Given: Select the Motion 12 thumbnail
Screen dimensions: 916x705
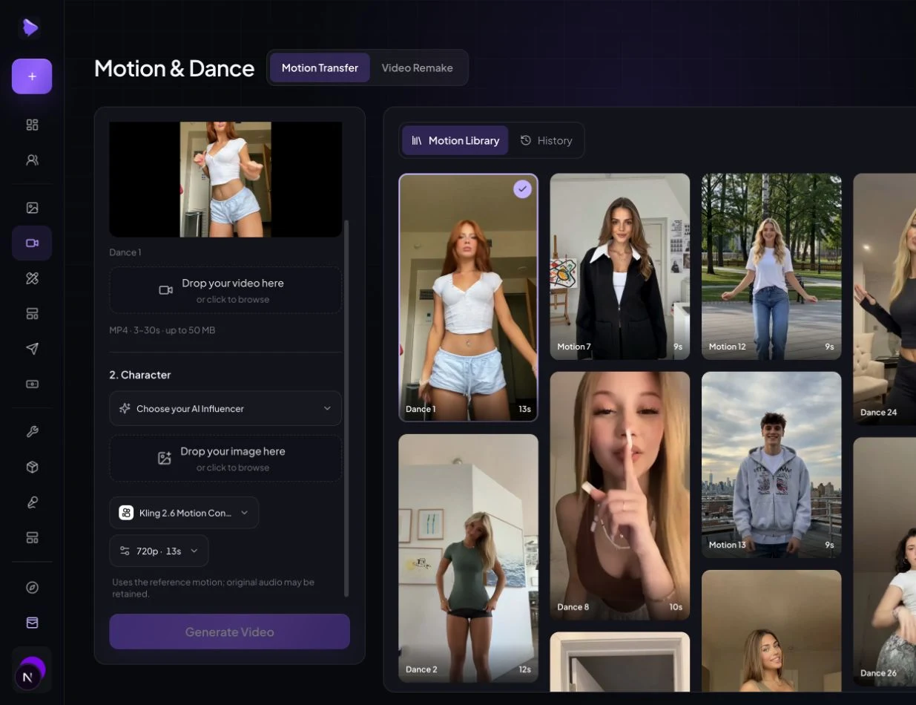Looking at the screenshot, I should pos(771,266).
